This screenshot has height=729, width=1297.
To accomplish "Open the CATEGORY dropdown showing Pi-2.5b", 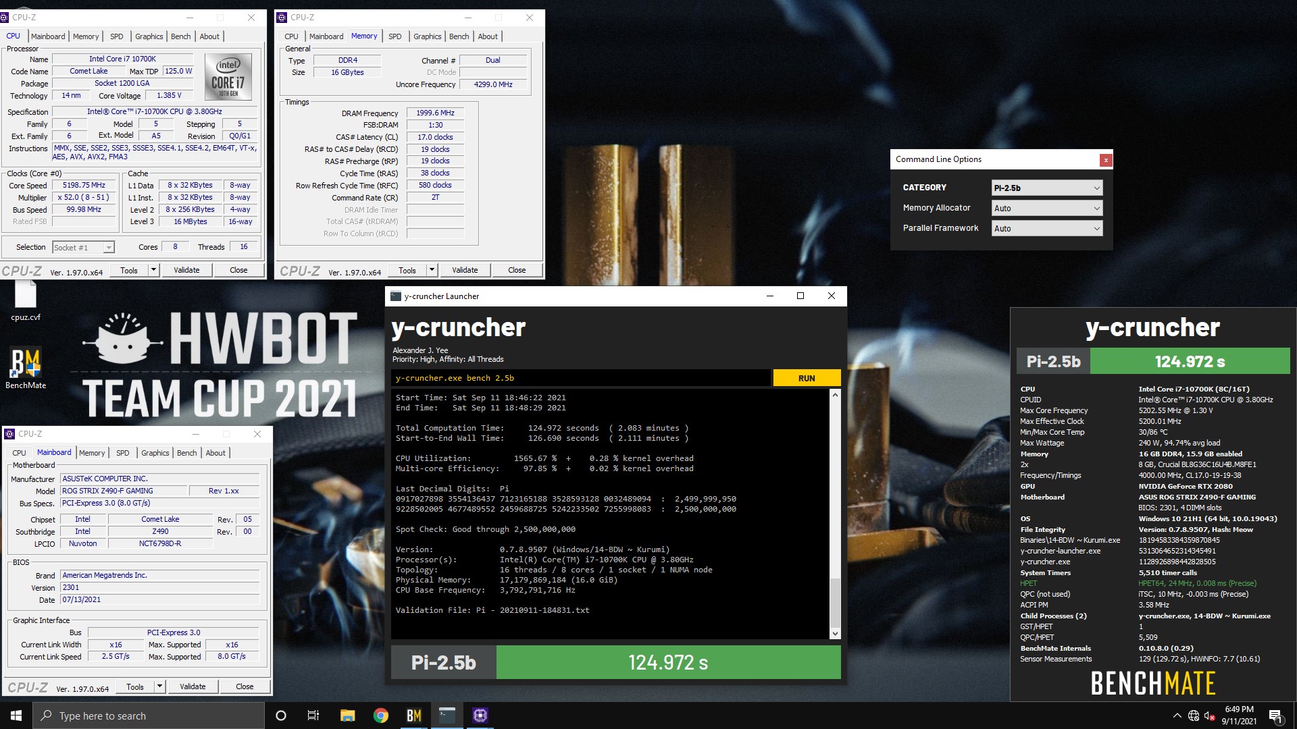I will pyautogui.click(x=1047, y=188).
